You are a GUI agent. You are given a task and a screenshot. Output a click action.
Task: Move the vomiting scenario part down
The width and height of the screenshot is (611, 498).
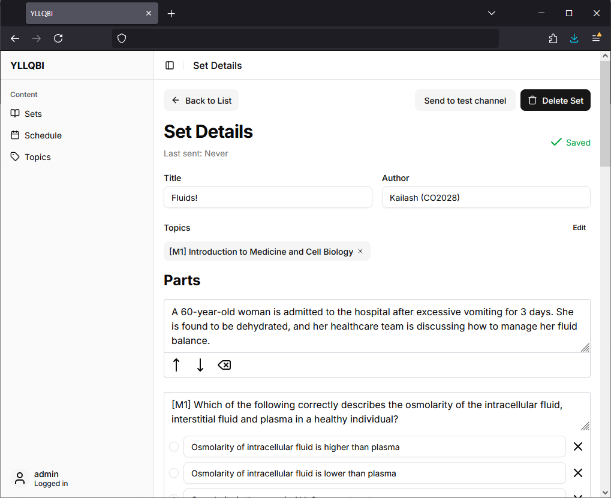point(200,364)
